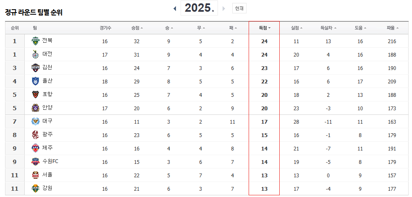Viewport: 412px width, 197px height.
Task: Sort table by 실점 (goals conceded) column
Action: pyautogui.click(x=297, y=28)
